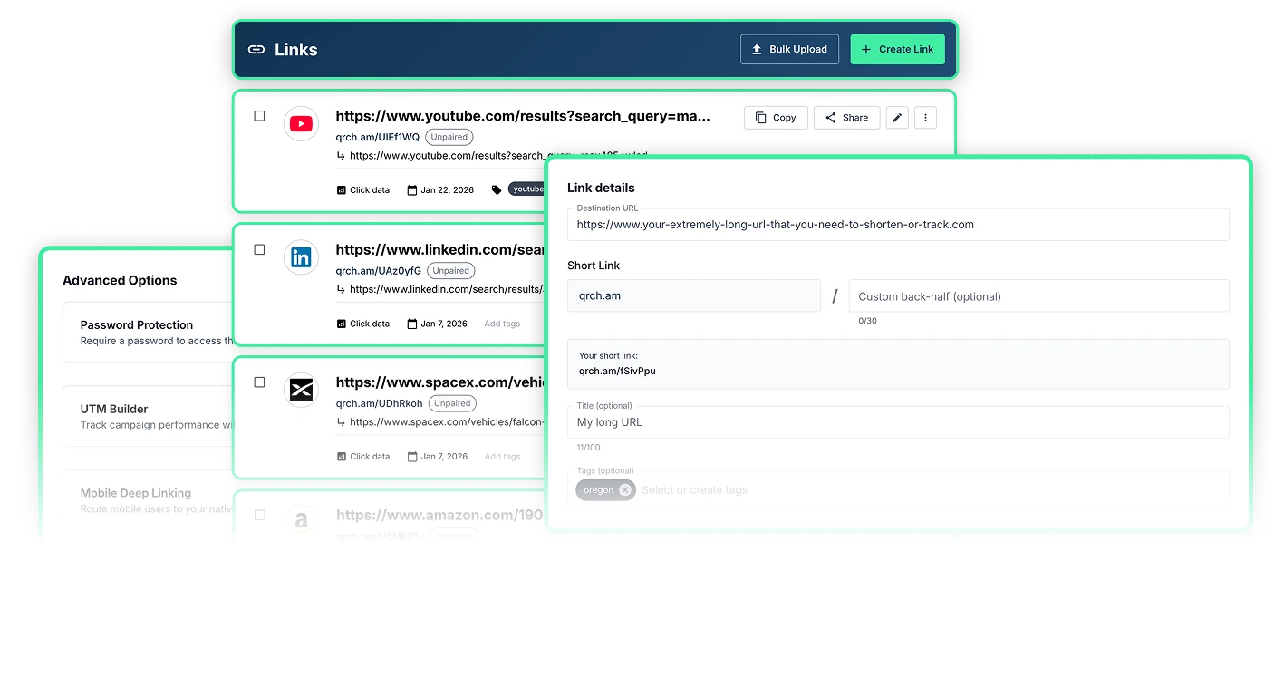1284x677 pixels.
Task: Tick the checkbox on the YouTube link row
Action: [259, 116]
